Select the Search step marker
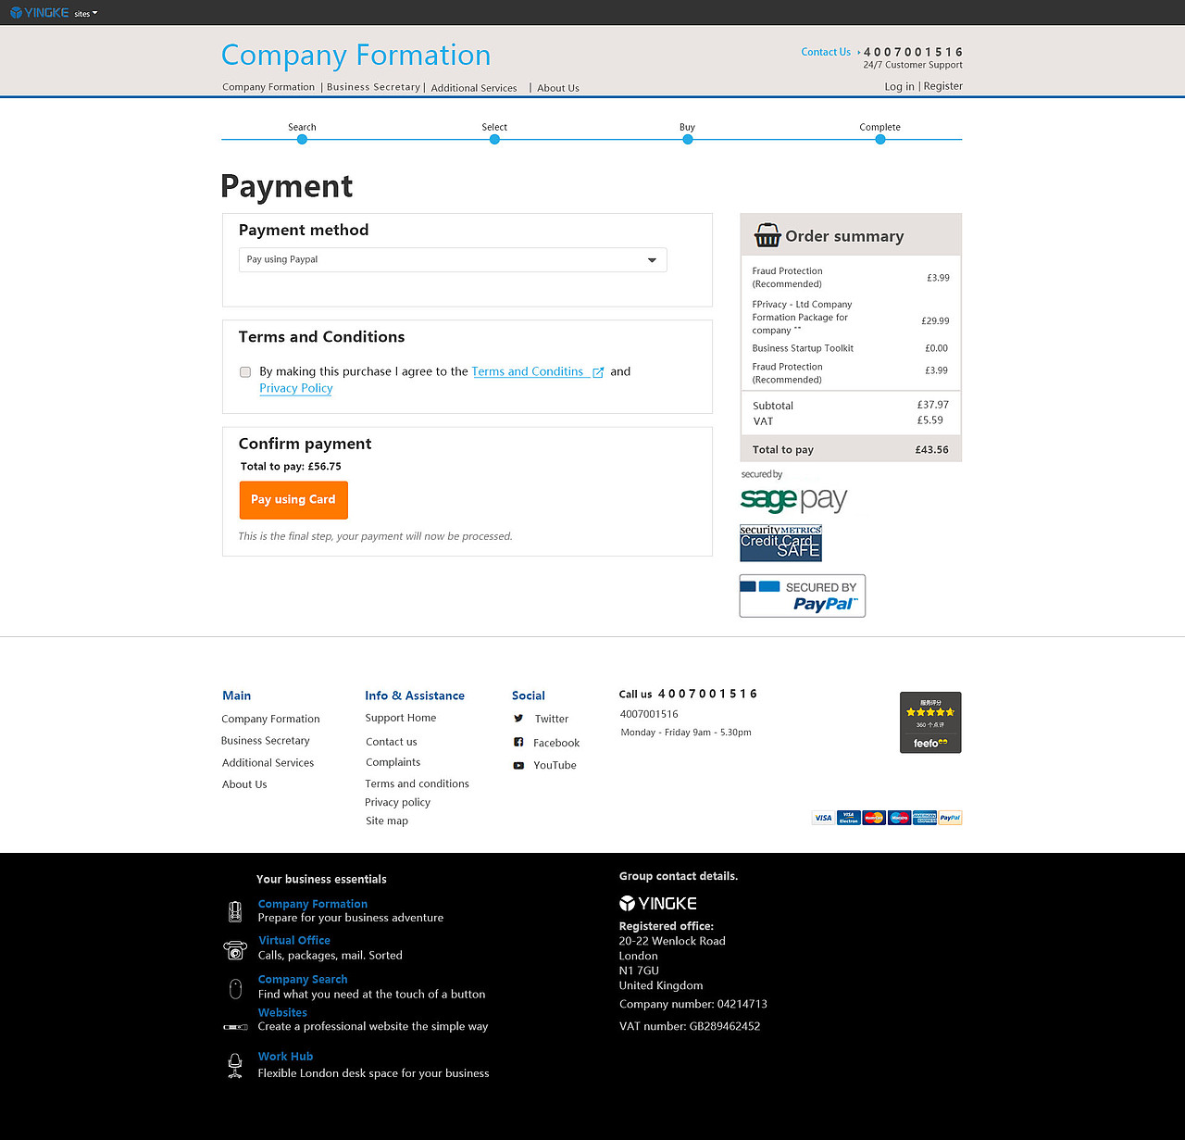 point(302,139)
